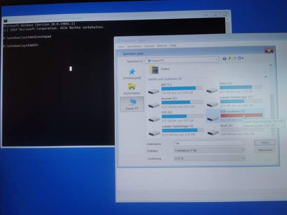Maximize the command prompt window
The image size is (287, 215).
[x=215, y=14]
